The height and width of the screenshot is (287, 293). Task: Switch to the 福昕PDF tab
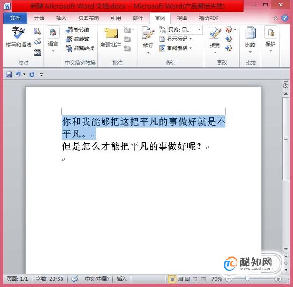click(209, 18)
